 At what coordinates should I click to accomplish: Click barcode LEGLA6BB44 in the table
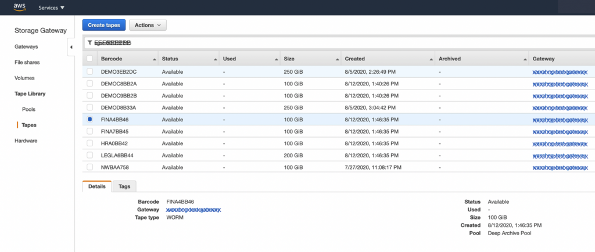coord(118,156)
